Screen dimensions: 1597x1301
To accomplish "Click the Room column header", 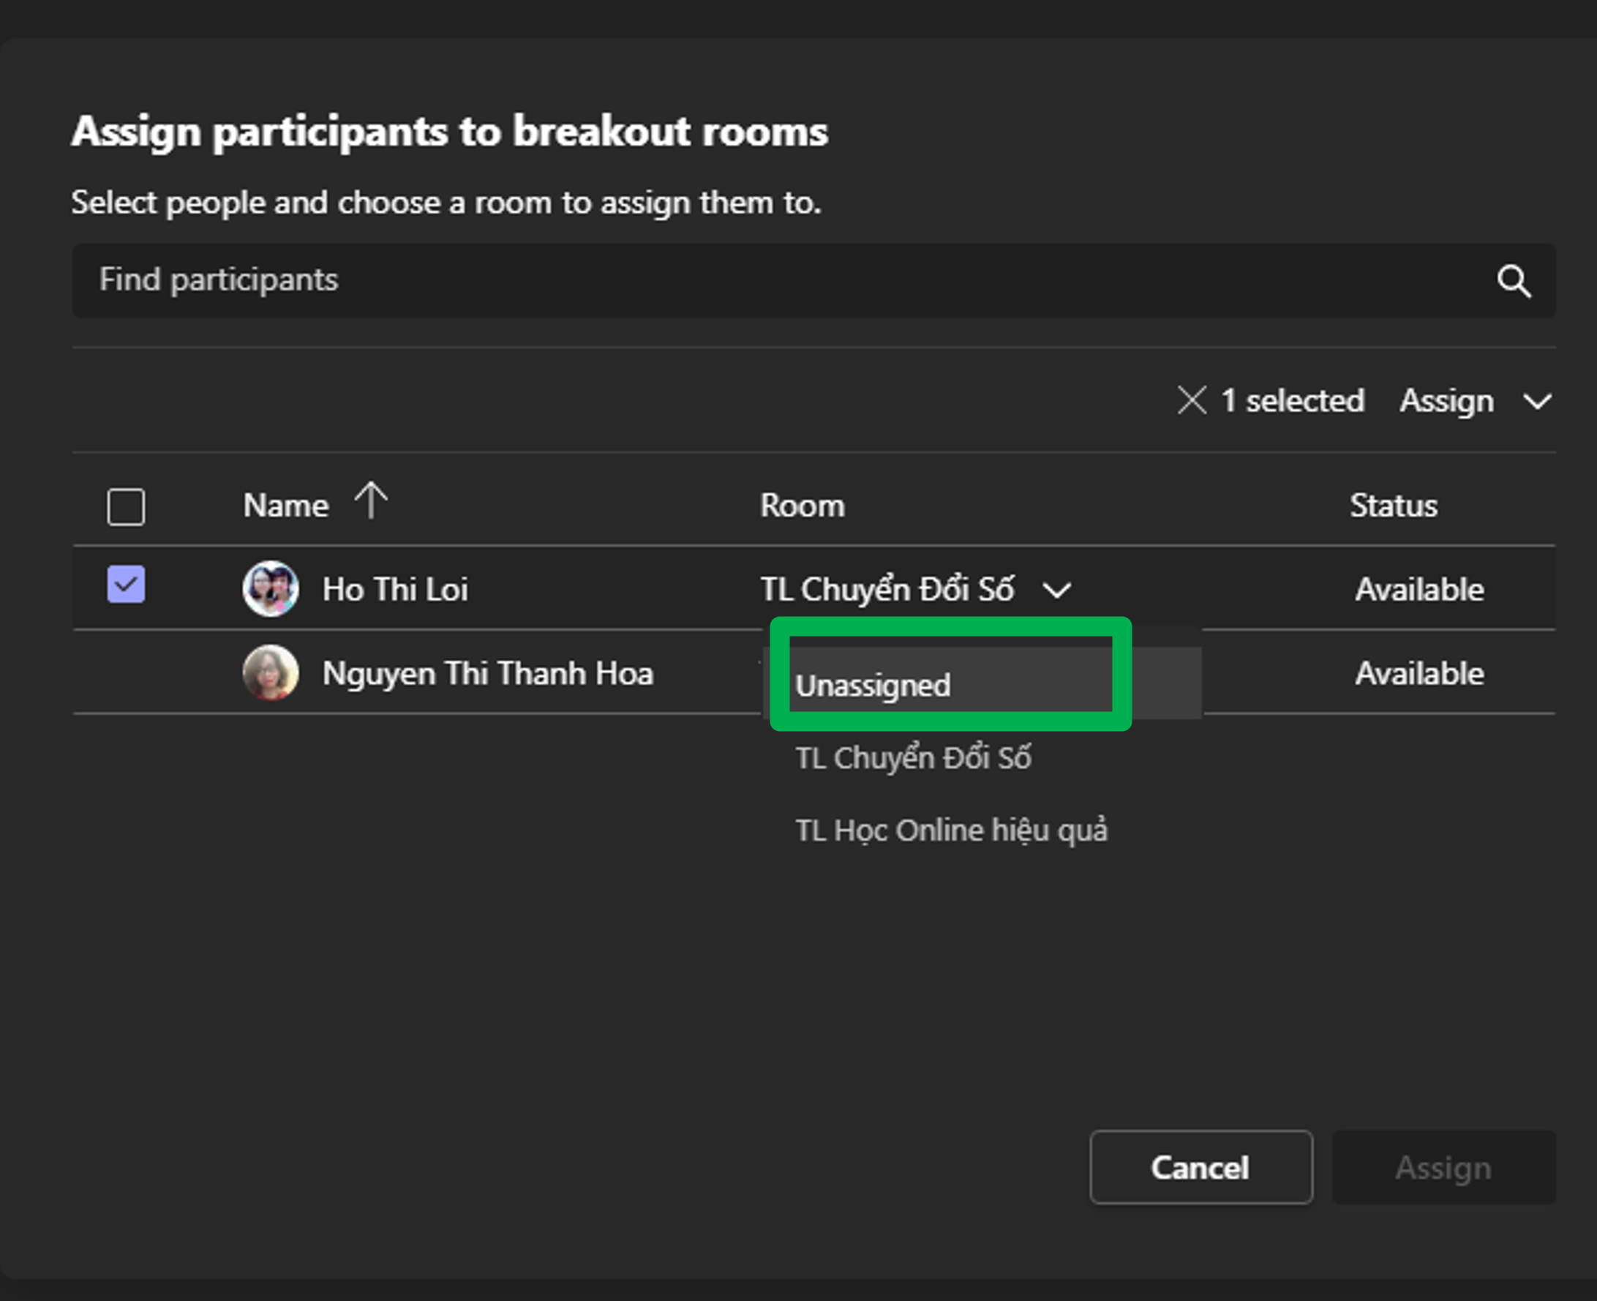I will click(803, 506).
